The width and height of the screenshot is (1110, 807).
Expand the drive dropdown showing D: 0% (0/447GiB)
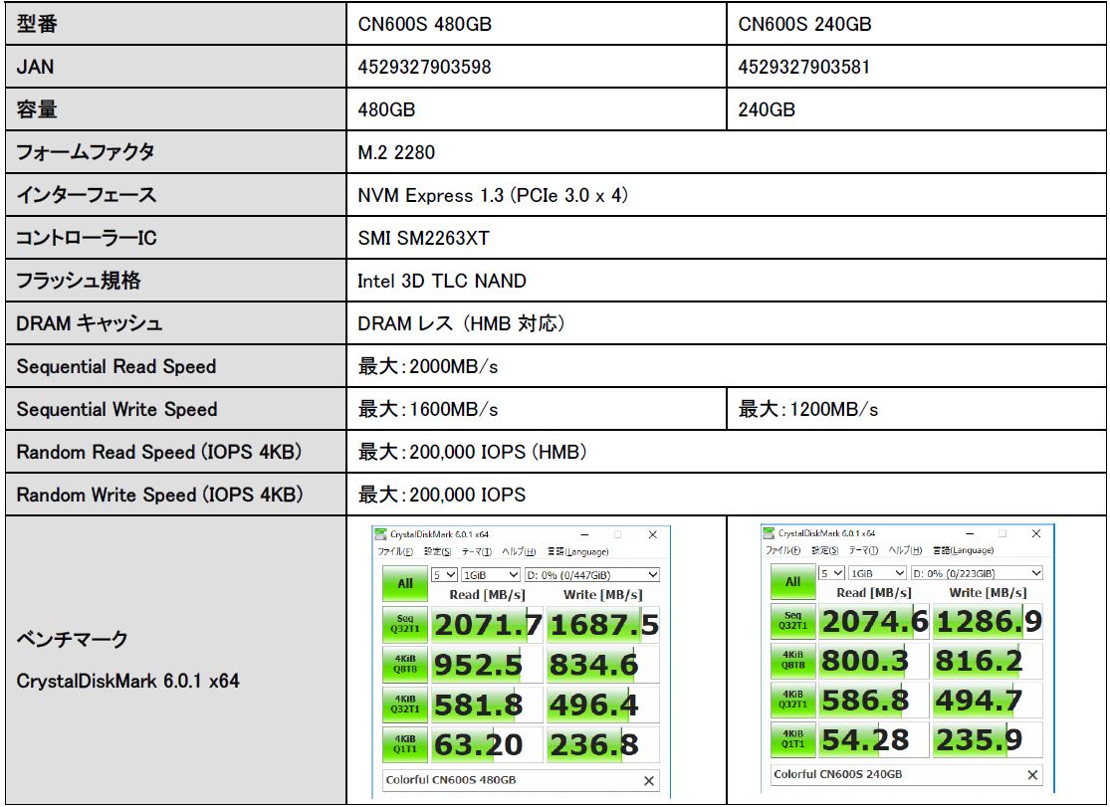[592, 574]
